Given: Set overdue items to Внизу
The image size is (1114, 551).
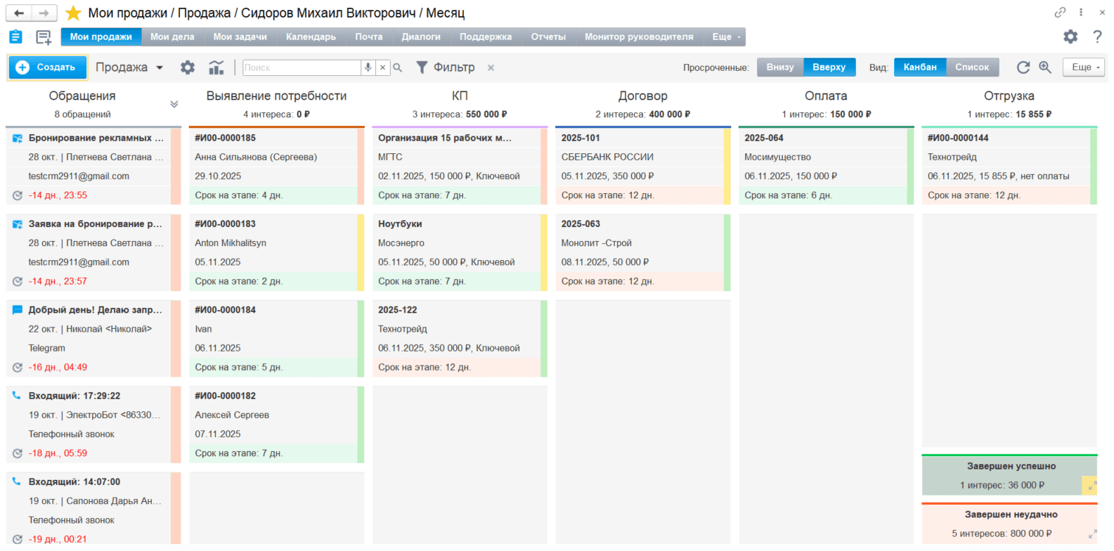Looking at the screenshot, I should pyautogui.click(x=780, y=67).
